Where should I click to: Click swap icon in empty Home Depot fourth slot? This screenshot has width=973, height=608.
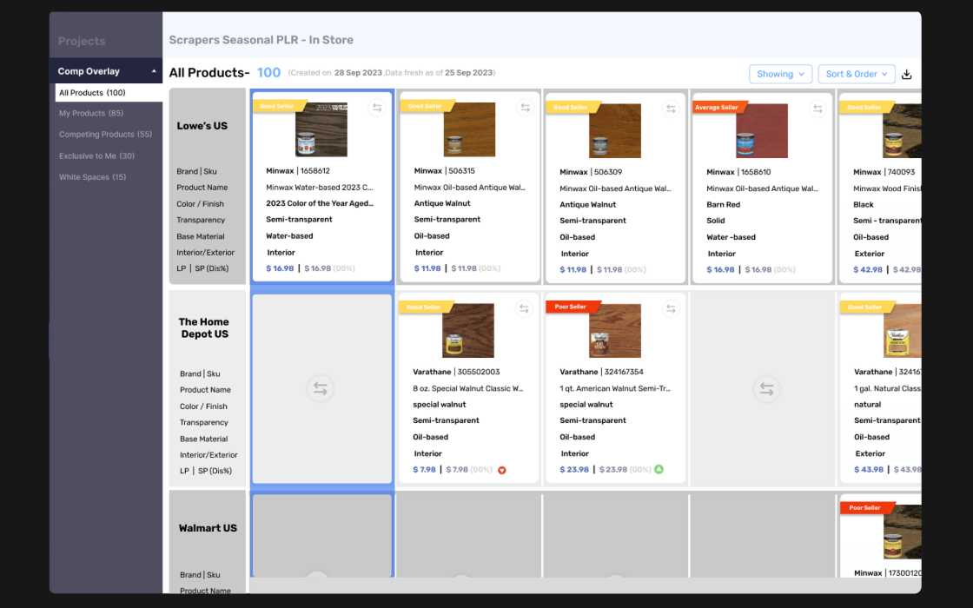tap(766, 389)
